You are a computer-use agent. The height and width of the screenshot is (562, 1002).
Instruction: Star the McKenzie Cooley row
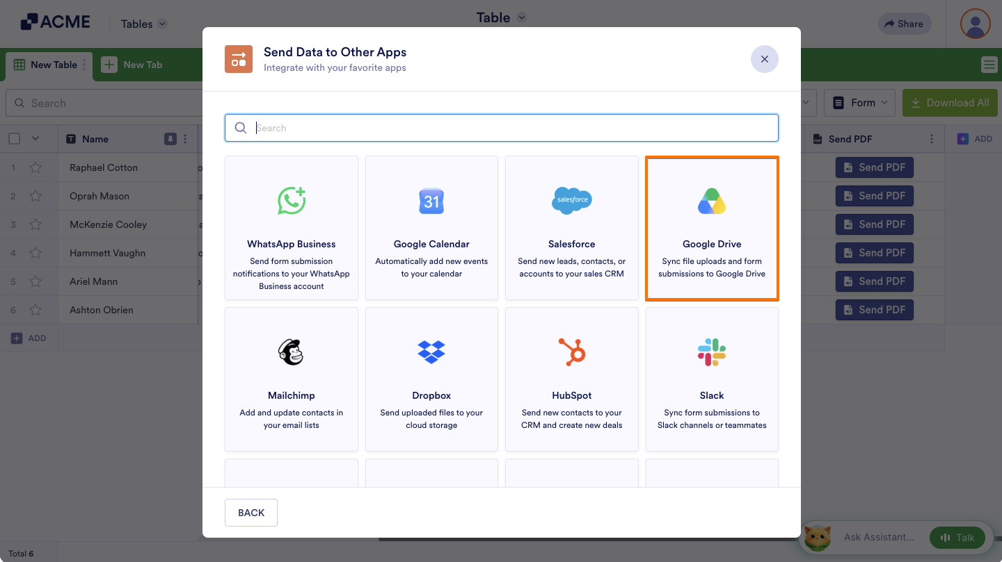click(x=35, y=224)
